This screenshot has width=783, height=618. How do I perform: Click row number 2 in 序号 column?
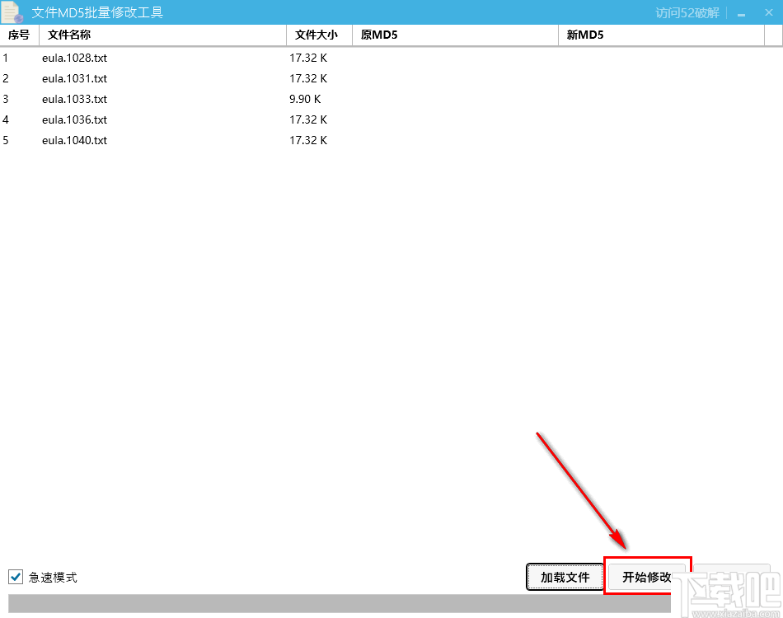pyautogui.click(x=6, y=78)
